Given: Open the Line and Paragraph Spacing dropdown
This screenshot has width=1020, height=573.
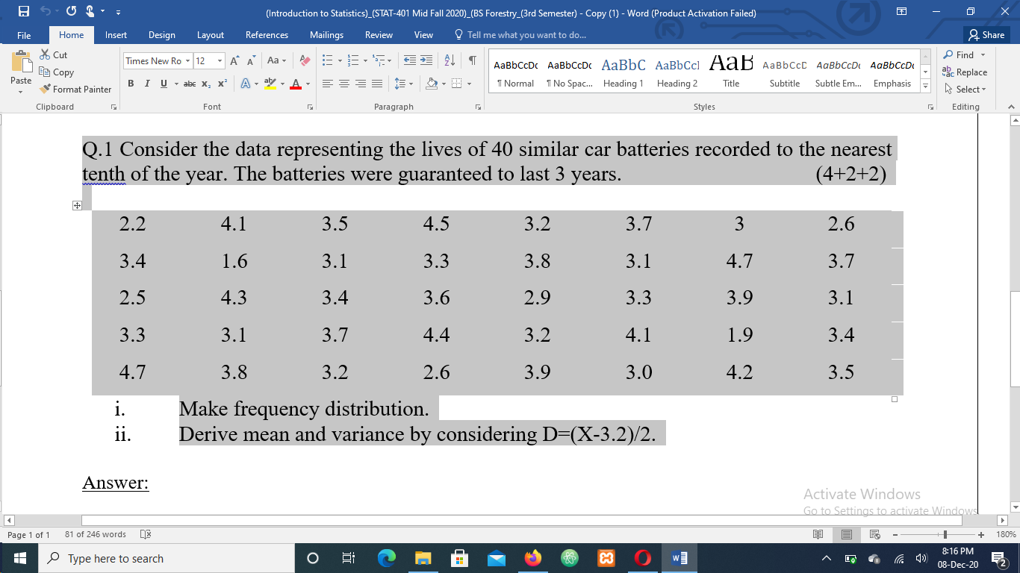Looking at the screenshot, I should tap(401, 84).
